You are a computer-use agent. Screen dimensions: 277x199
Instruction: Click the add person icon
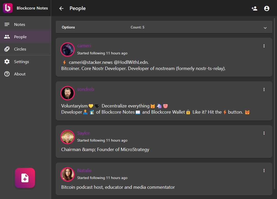[x=254, y=8]
